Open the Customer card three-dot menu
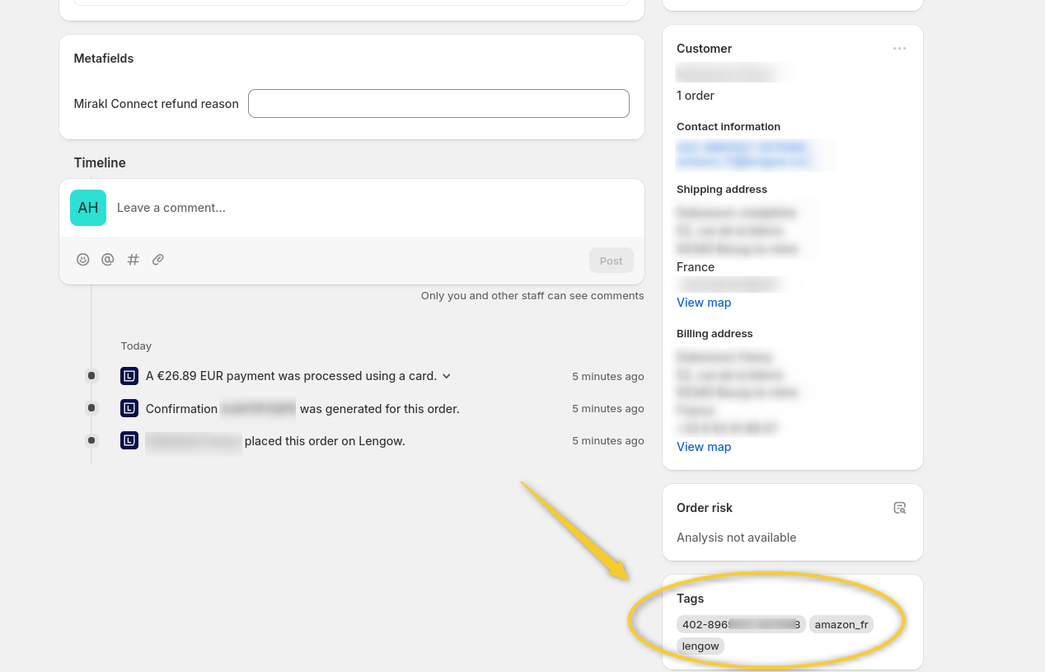Screen dimensions: 1045x672 point(899,49)
